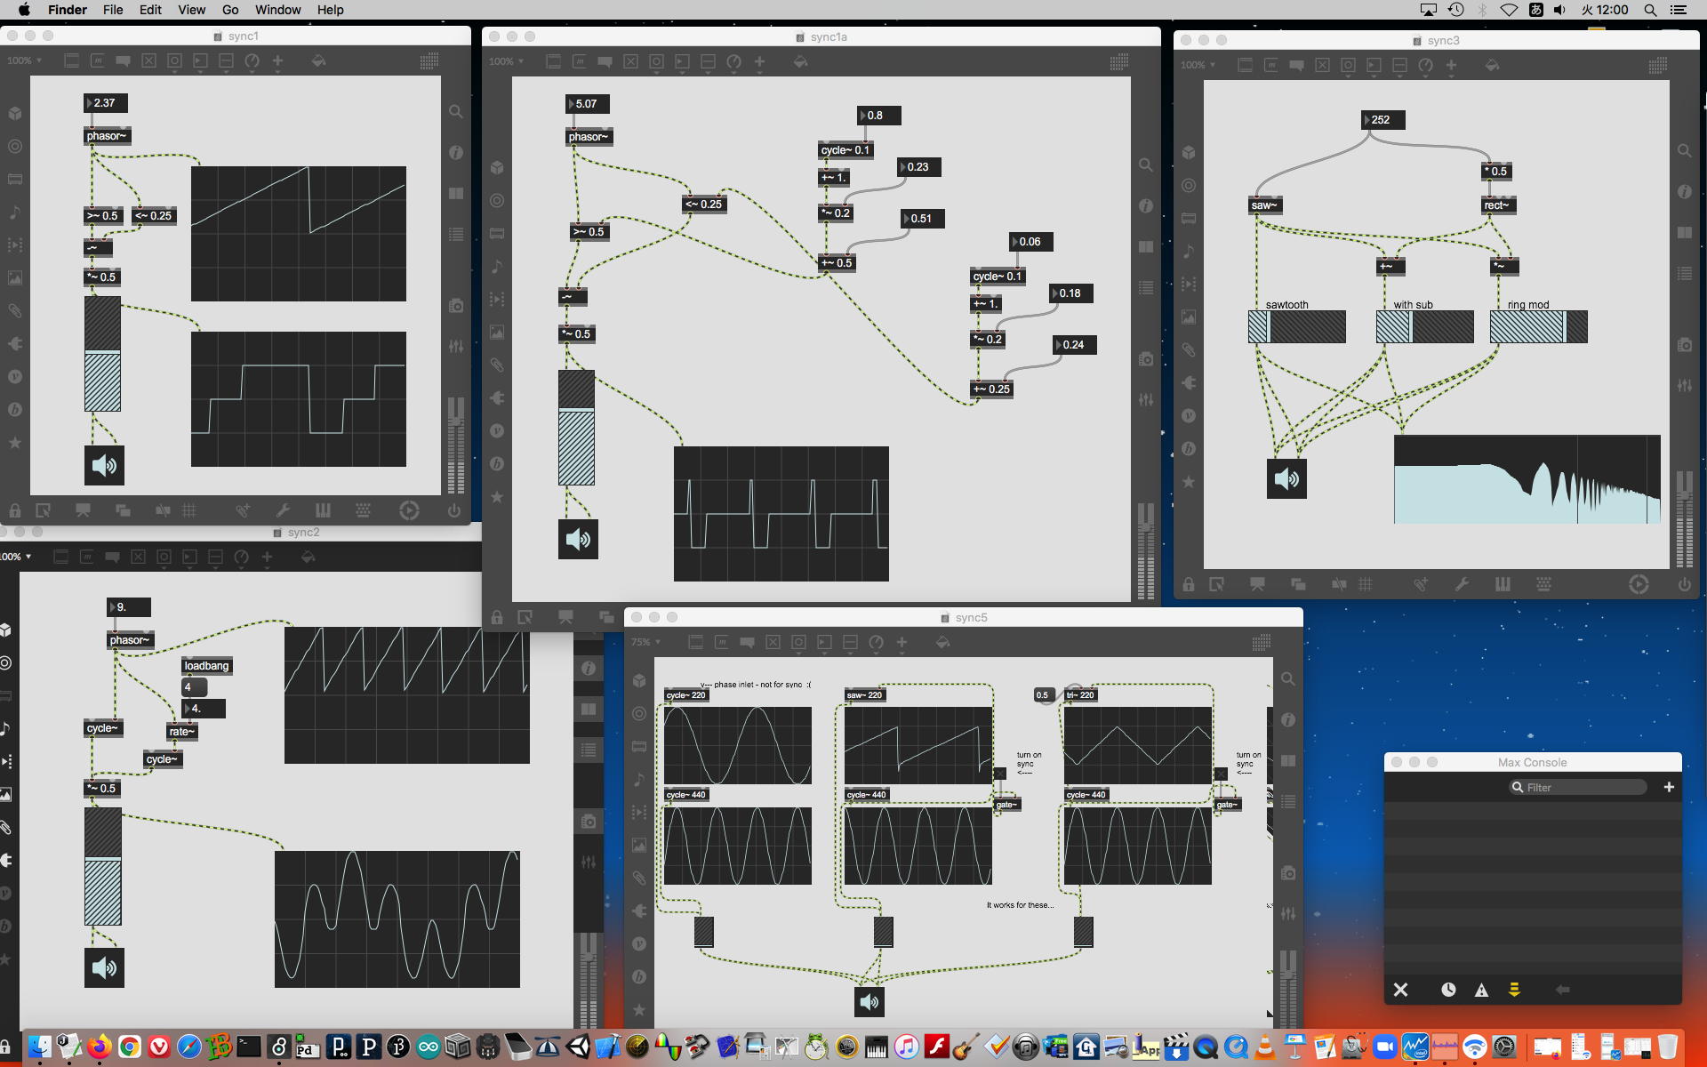Adjust the ring mod gain slider in sync3

(x=1538, y=327)
